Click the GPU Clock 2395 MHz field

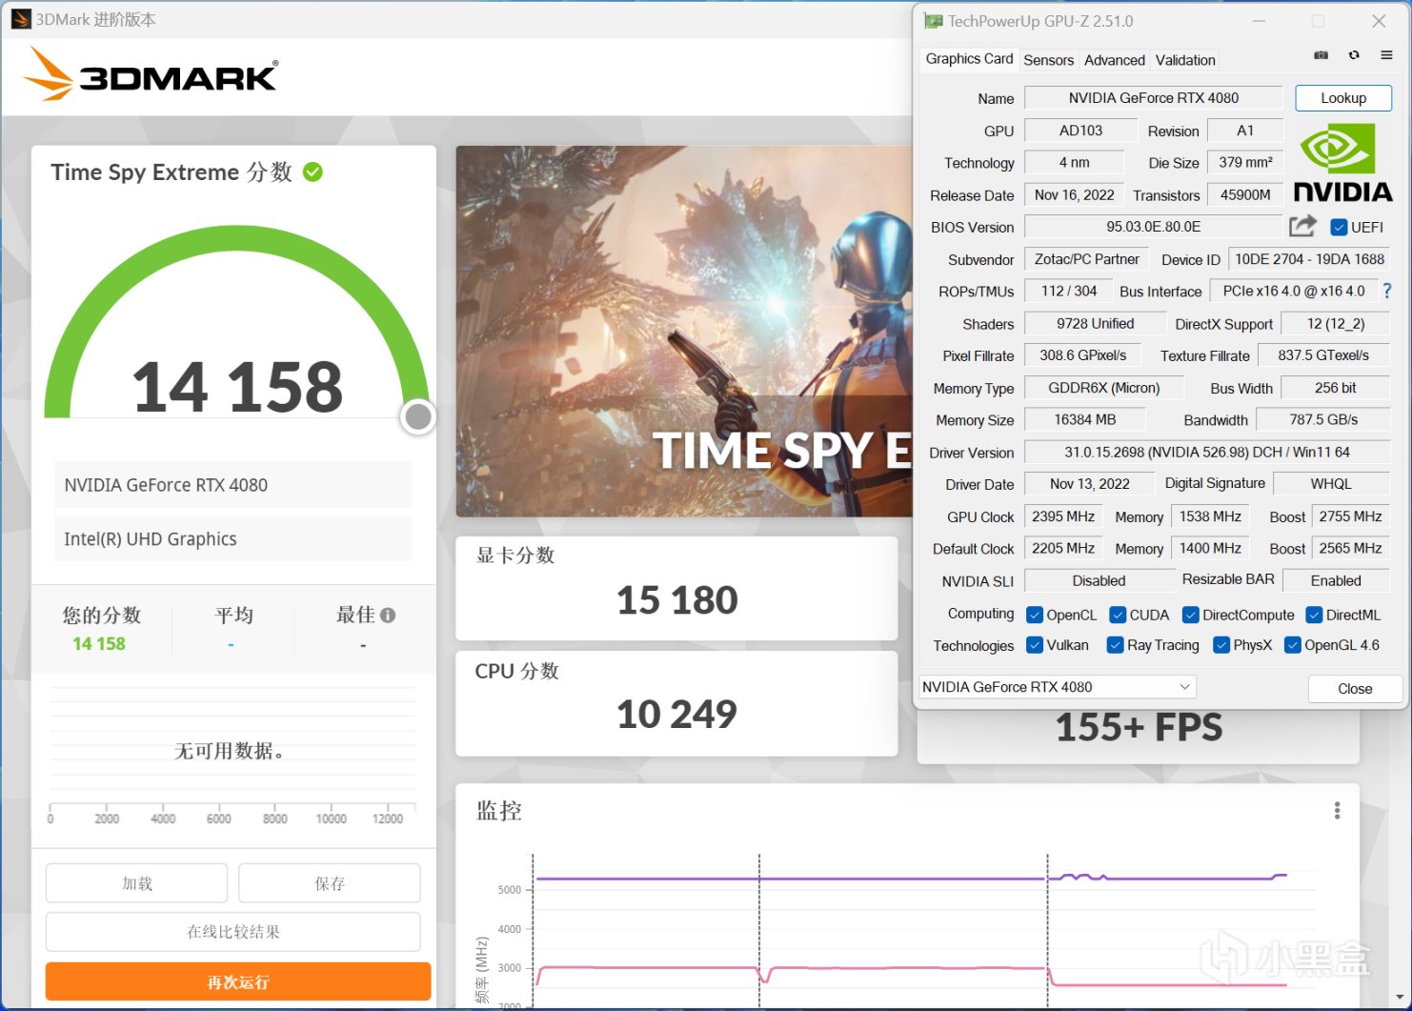(1062, 516)
